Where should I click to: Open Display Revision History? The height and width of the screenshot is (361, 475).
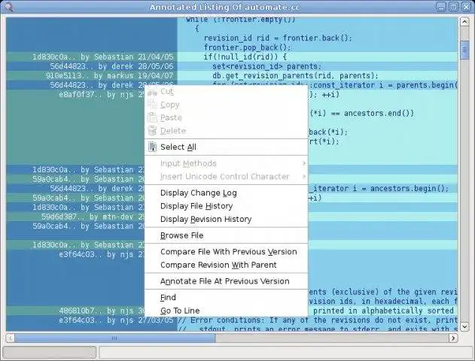click(x=226, y=219)
